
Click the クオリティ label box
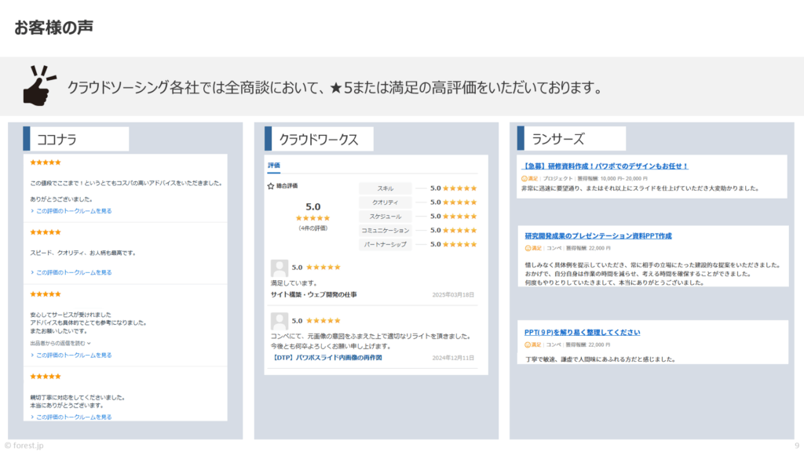click(x=385, y=202)
